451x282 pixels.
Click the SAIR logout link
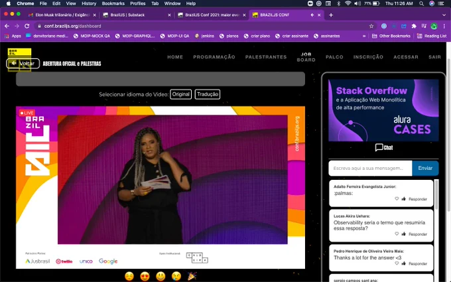[434, 57]
